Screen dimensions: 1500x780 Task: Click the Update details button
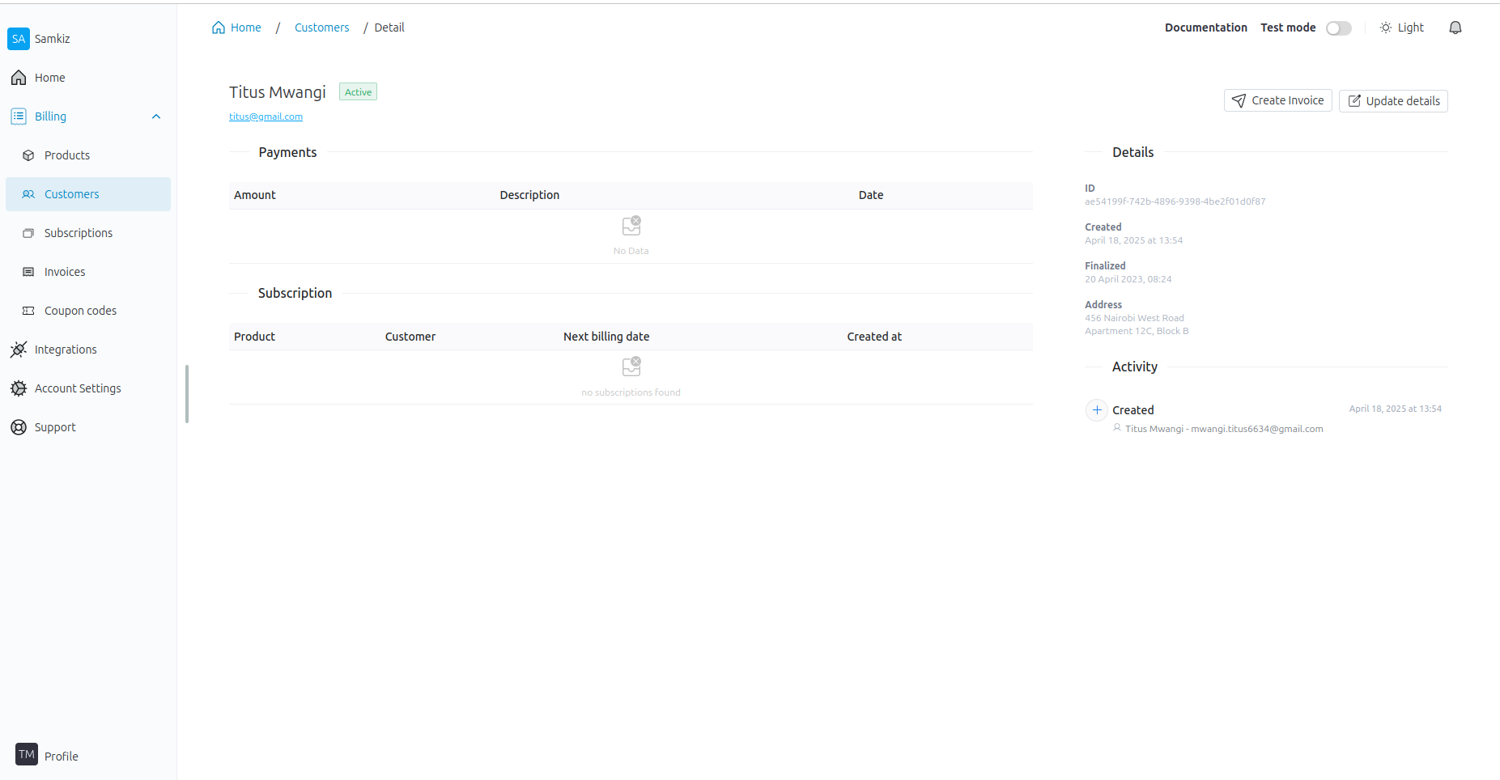click(x=1392, y=101)
